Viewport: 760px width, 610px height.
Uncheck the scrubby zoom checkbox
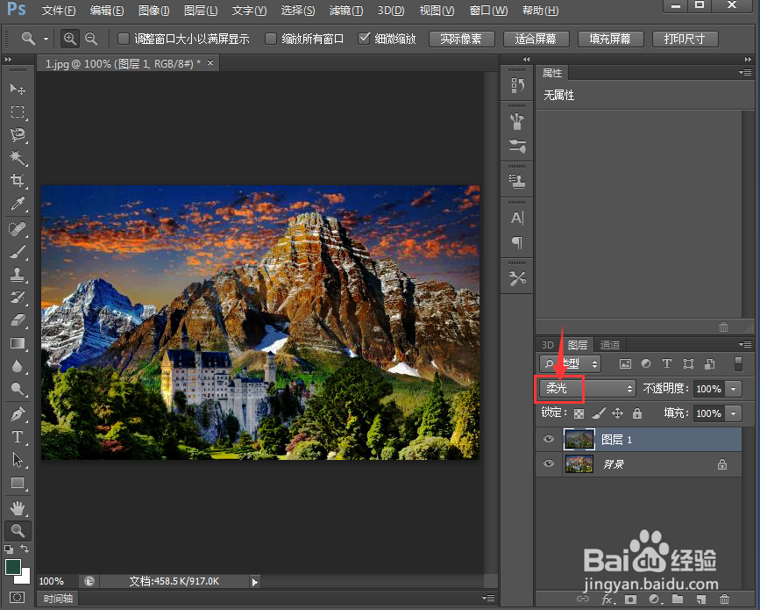point(364,38)
